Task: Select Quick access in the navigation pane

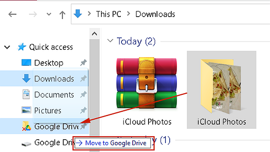Action: [x=51, y=47]
